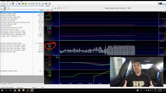Select the Long Term Fuel Trim Bank 2 row
This screenshot has height=93, width=166.
pos(22,50)
